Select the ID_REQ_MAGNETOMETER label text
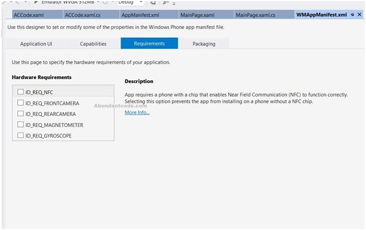Screen dimensions: 366x230 coord(54,125)
